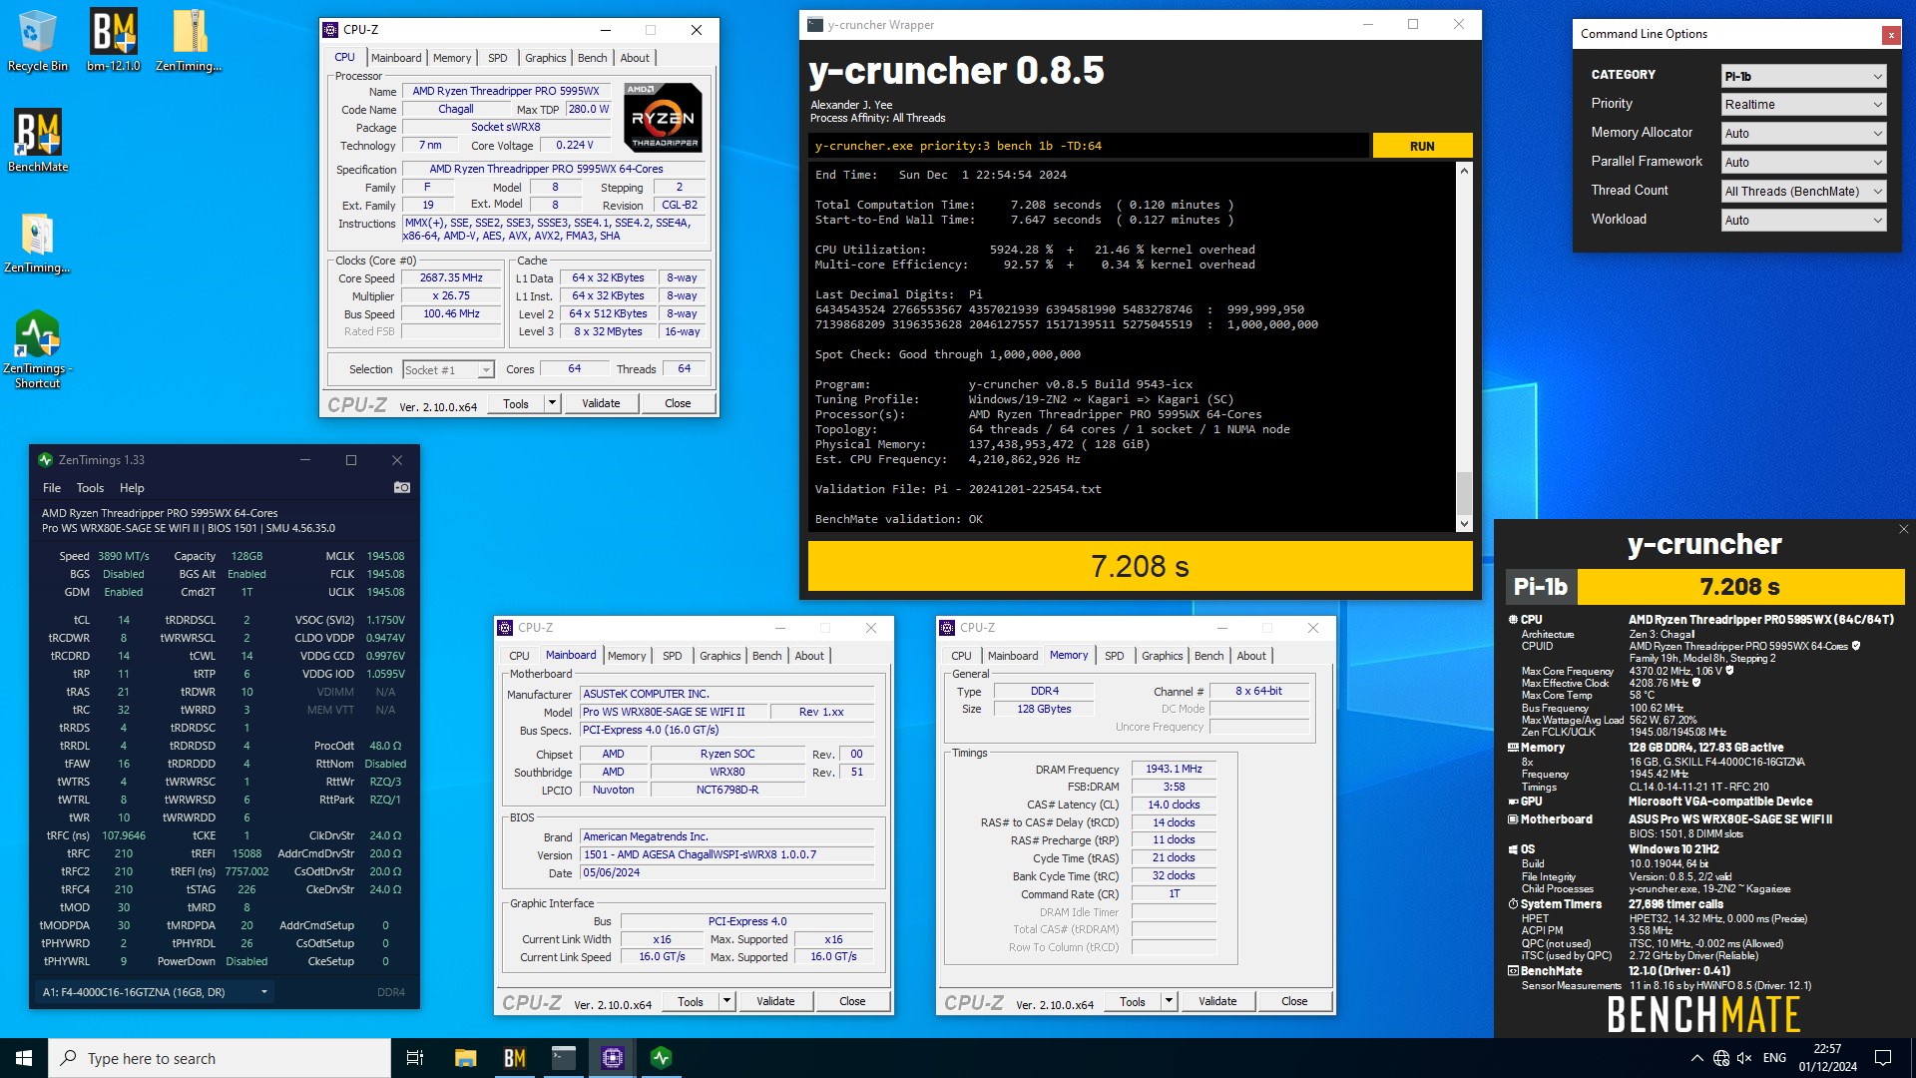Switch to SPD tab in top CPU-Z window

coord(497,58)
